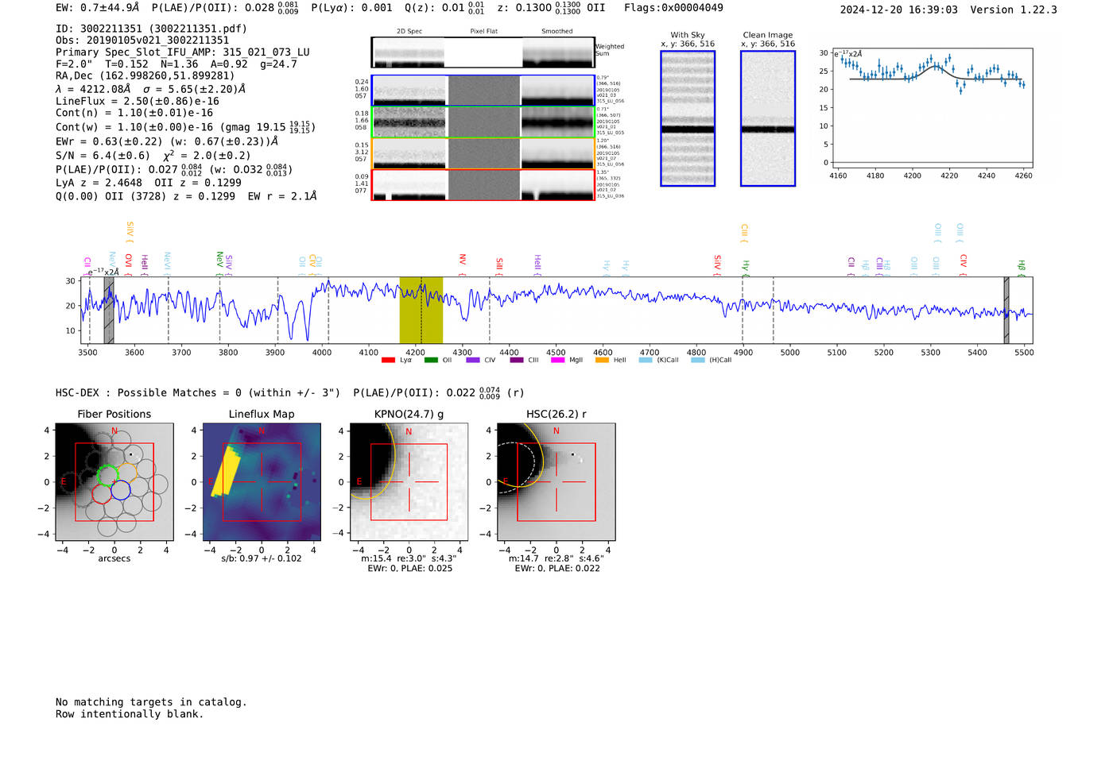Select the green-bordered 2D spectrum row
Viewport: 1113px width, 757px height.
coord(483,122)
